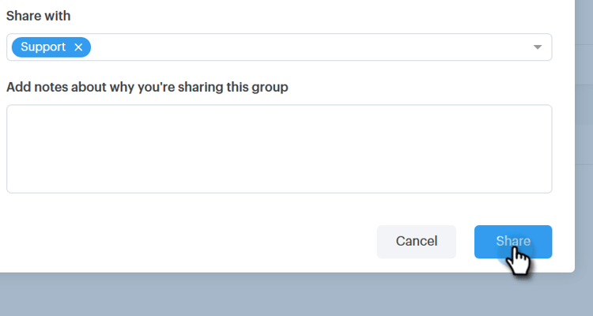Viewport: 593px width, 316px height.
Task: Cancel the sharing dialog
Action: click(x=417, y=242)
